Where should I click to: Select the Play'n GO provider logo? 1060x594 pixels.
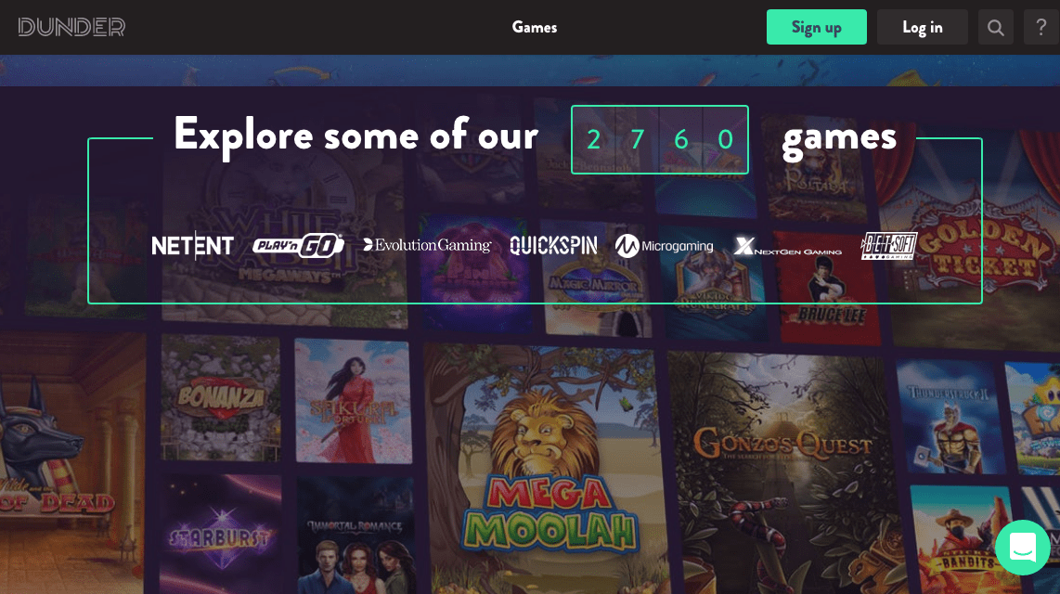(298, 245)
